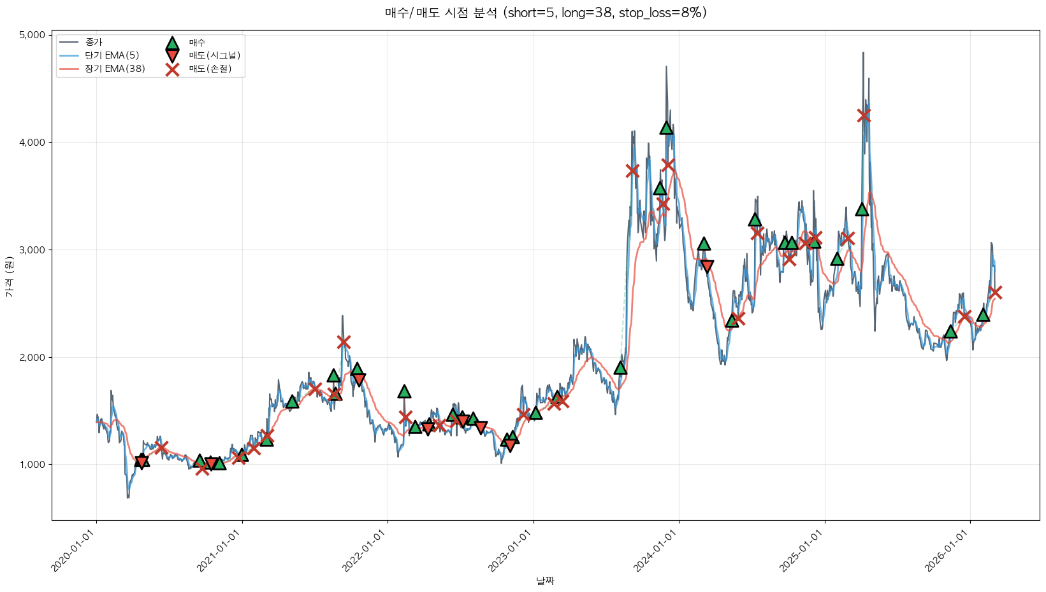Screen dimensions: 1046x592
Task: Click the 매도(시그널) red triangle legend icon
Action: click(172, 55)
